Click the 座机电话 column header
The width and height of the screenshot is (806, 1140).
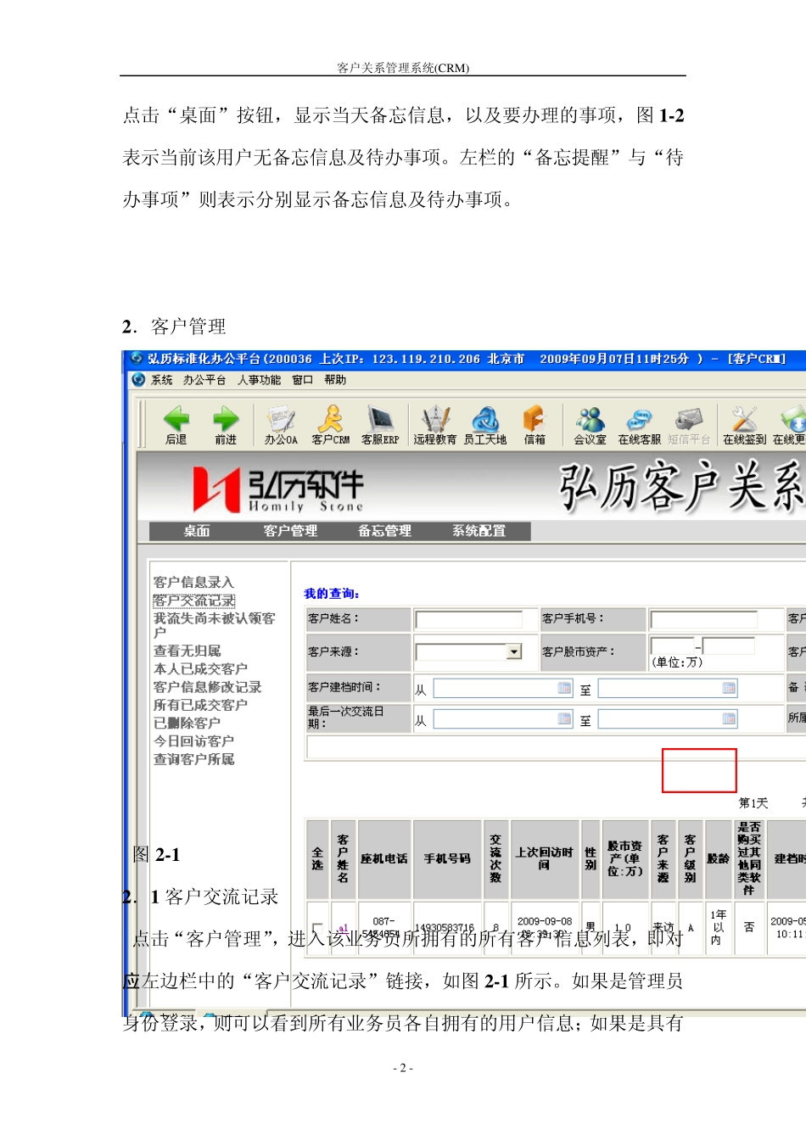(x=384, y=859)
